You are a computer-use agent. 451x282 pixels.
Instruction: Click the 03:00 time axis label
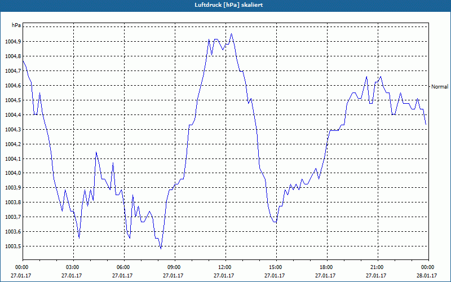tap(72, 267)
